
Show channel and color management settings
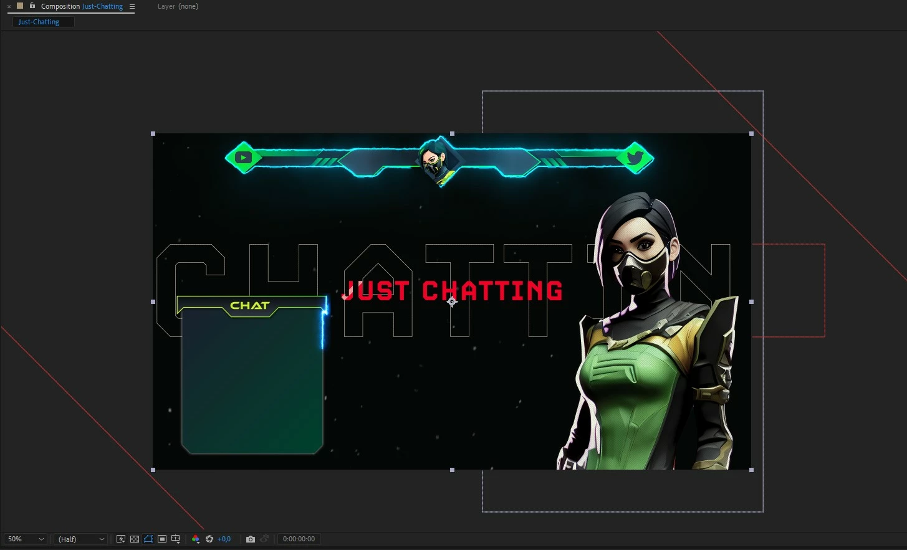[196, 539]
